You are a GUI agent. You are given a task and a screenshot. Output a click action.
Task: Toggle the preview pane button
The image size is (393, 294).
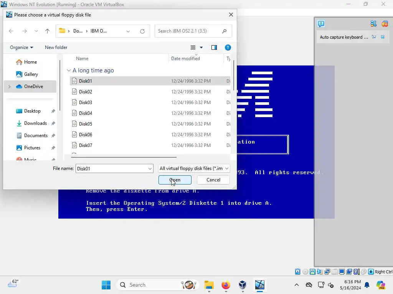pos(214,47)
